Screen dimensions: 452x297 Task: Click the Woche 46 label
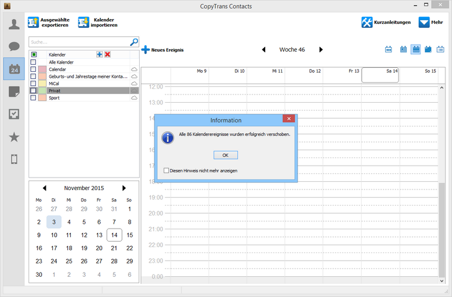[x=292, y=49]
